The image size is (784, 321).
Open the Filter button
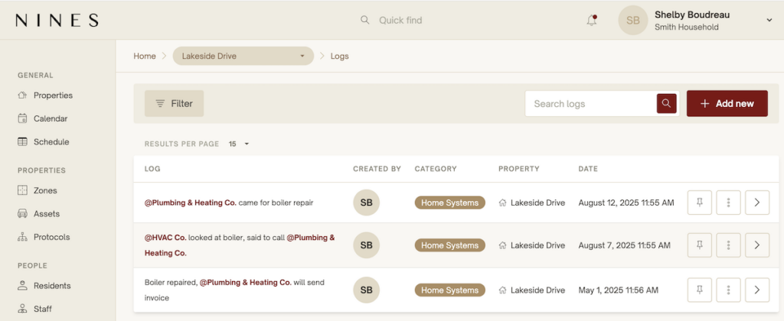point(174,103)
